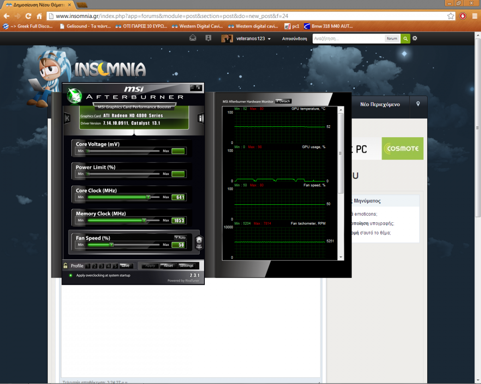Open forum notifications icon beside envelope

click(208, 38)
